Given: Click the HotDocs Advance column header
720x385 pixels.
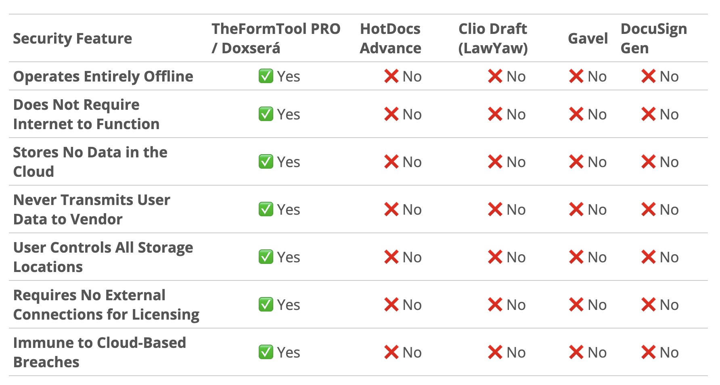Looking at the screenshot, I should coord(390,38).
